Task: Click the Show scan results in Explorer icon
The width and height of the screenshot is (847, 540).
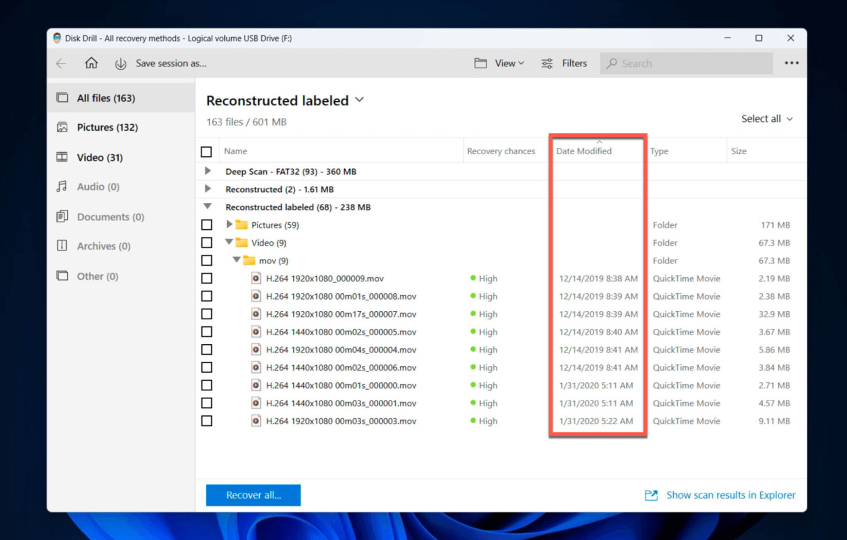Action: pos(651,495)
